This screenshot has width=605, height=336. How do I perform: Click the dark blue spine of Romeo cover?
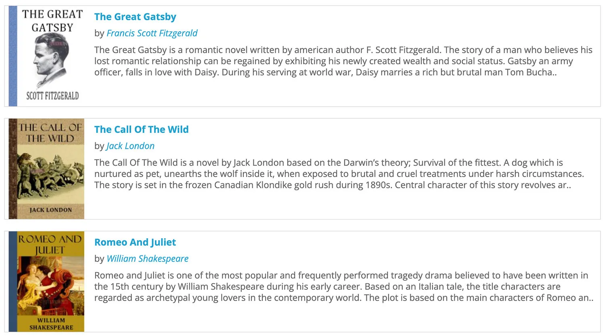coord(13,282)
